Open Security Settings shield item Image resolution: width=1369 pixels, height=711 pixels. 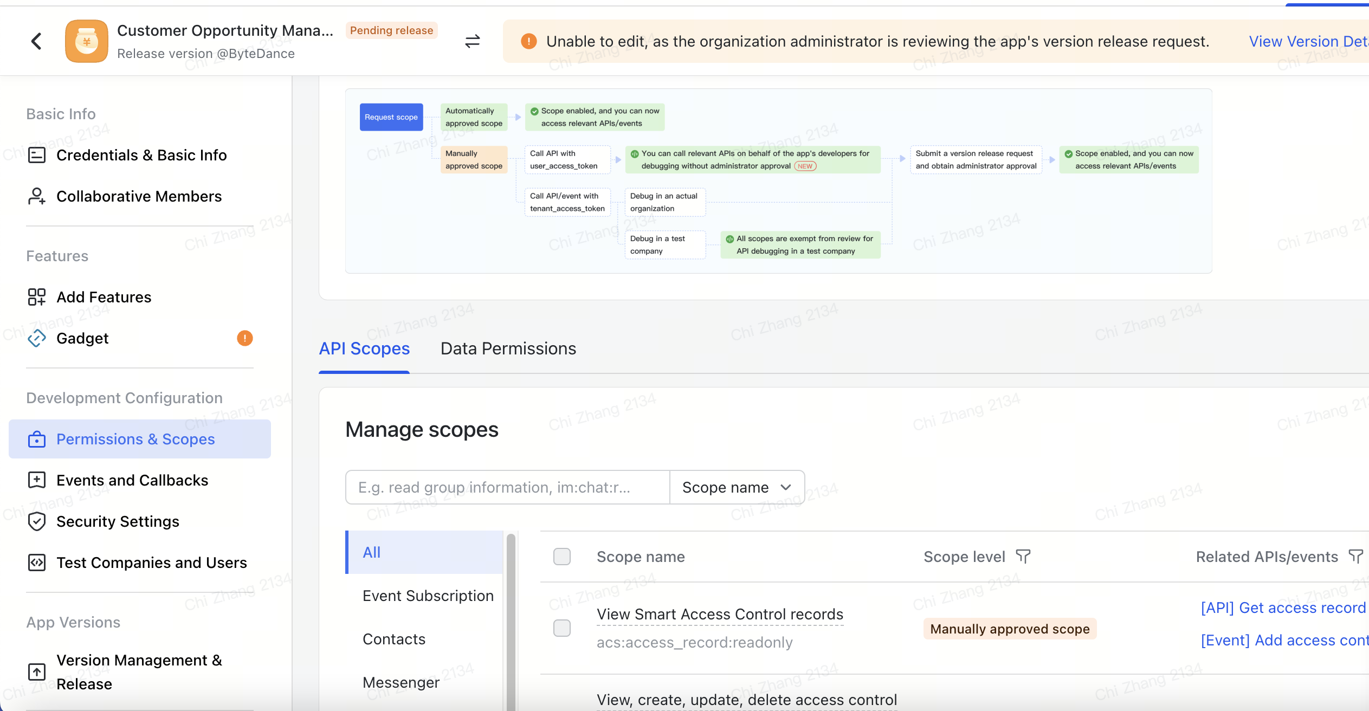[118, 521]
